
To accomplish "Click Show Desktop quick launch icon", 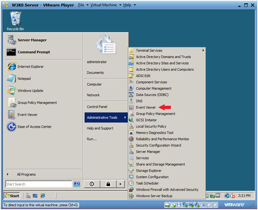I will [35, 196].
